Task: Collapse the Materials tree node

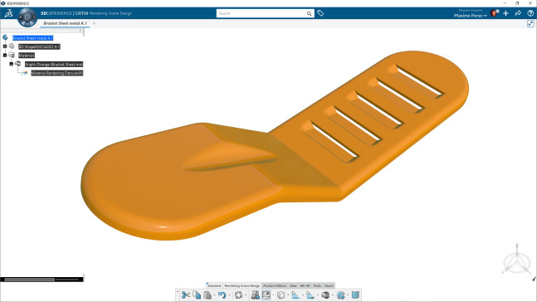Action: pyautogui.click(x=5, y=55)
